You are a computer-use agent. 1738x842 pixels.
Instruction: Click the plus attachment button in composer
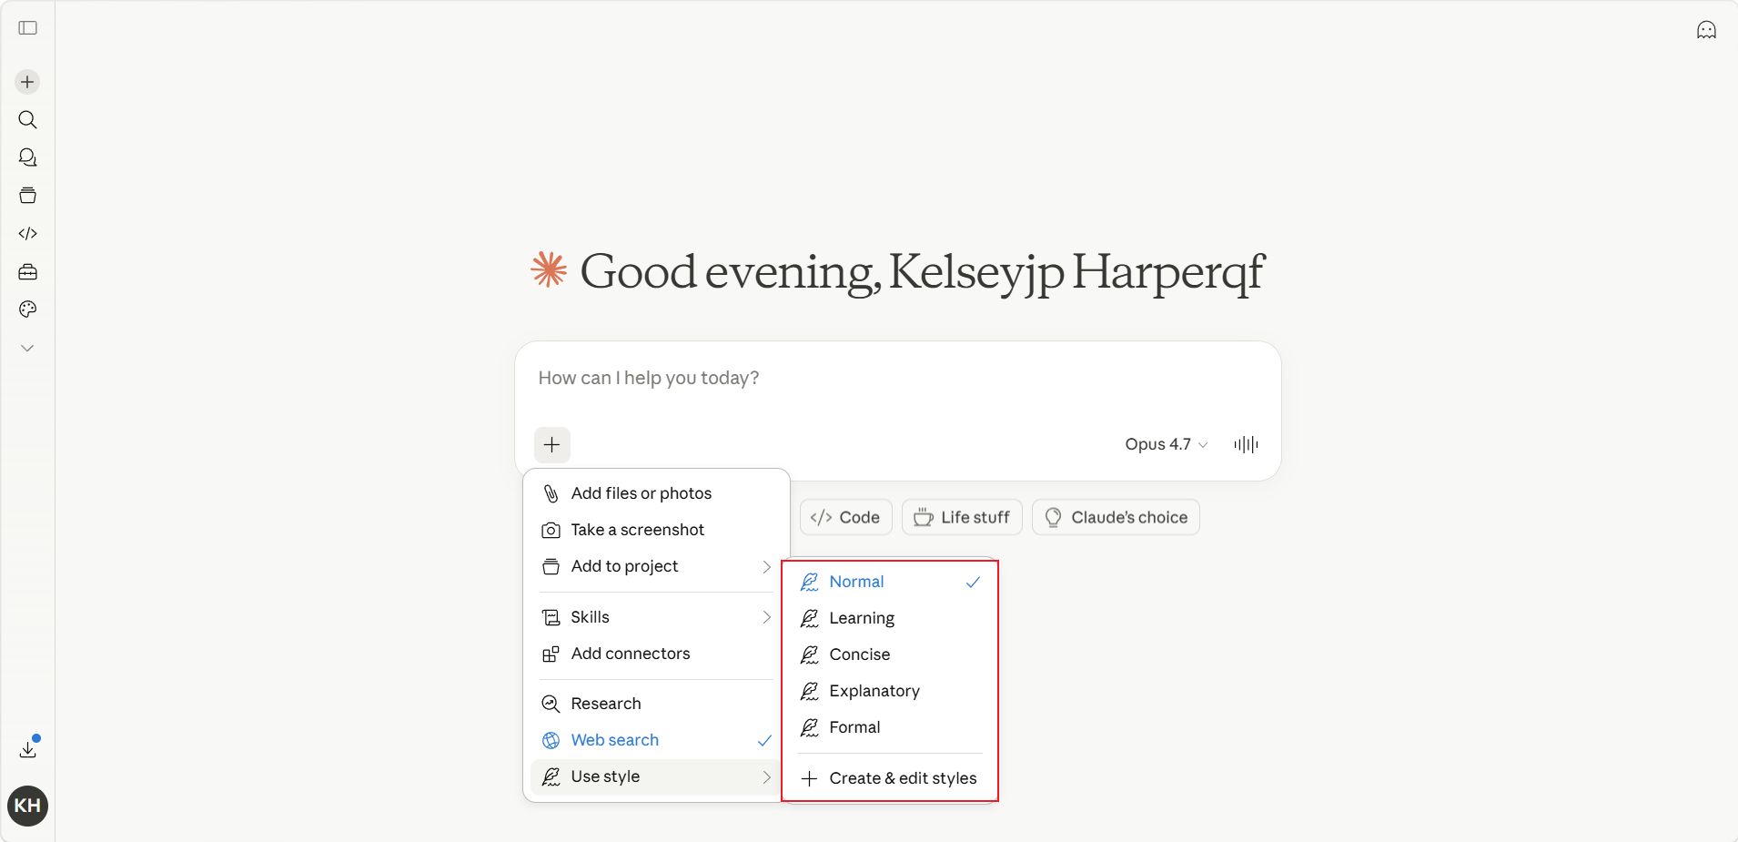[551, 444]
